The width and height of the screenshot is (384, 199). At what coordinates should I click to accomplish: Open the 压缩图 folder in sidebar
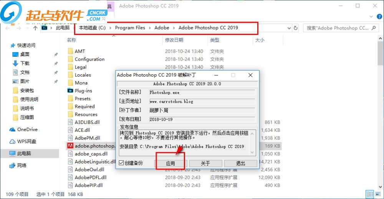(27, 117)
